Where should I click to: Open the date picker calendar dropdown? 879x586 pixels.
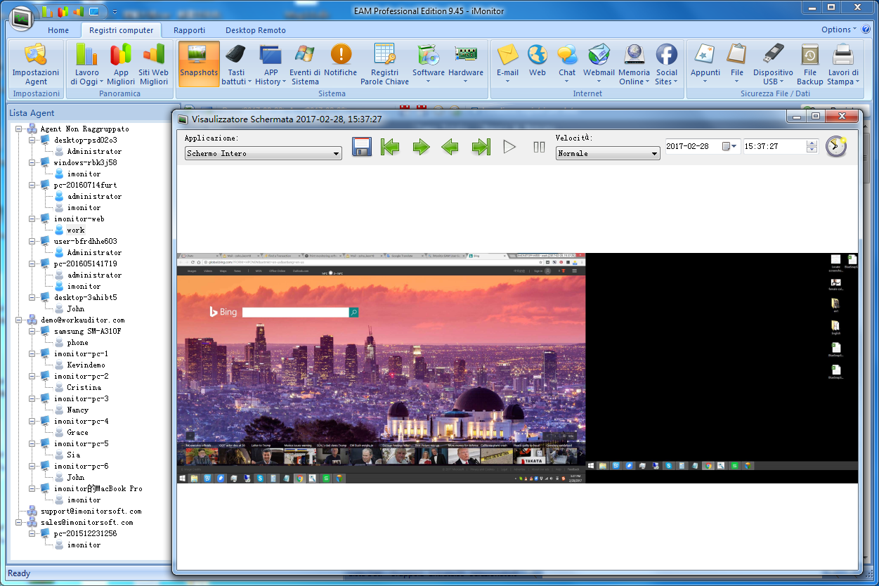pos(730,146)
